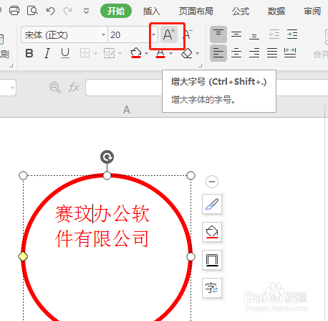
Task: Click text 件有限公司 inside circle
Action: 102,238
